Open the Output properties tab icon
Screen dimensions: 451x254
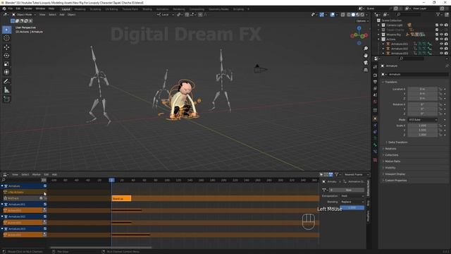point(375,82)
